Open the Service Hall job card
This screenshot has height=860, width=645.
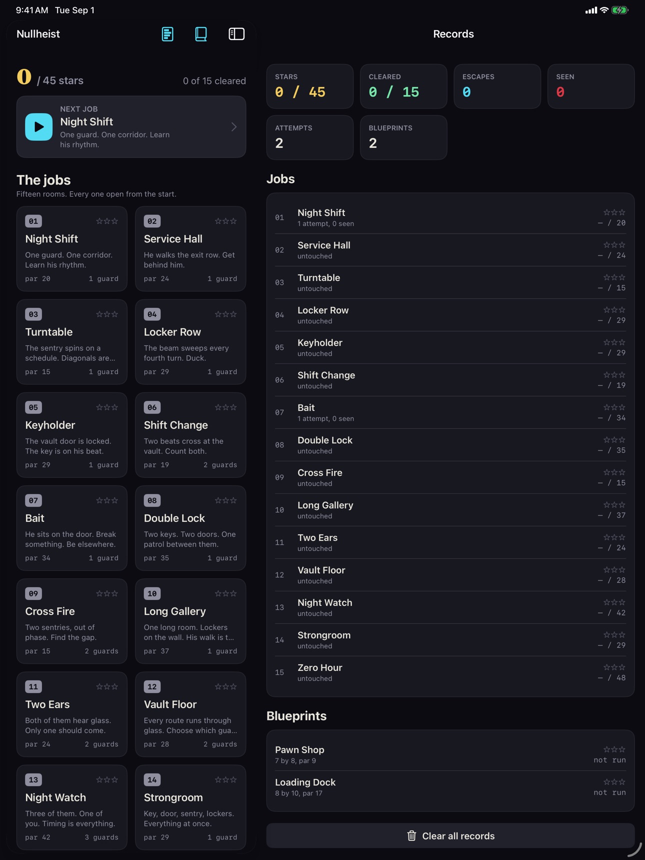[190, 249]
